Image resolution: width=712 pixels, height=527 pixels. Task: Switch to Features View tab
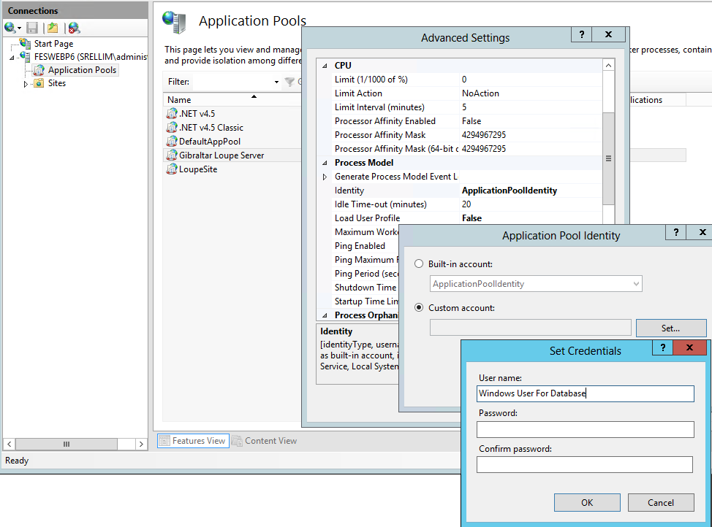pyautogui.click(x=192, y=441)
